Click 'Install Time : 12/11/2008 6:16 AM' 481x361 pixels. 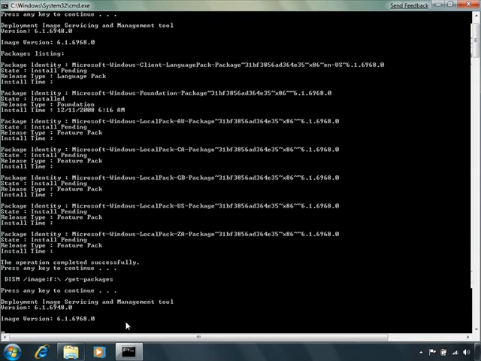point(62,110)
